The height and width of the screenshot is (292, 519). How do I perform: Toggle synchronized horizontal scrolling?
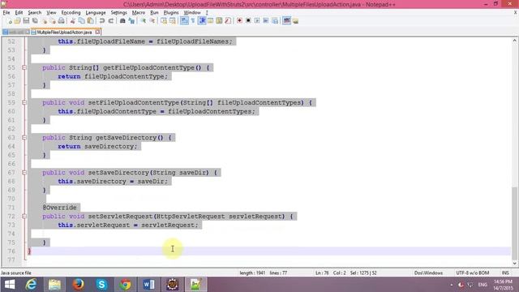(173, 21)
